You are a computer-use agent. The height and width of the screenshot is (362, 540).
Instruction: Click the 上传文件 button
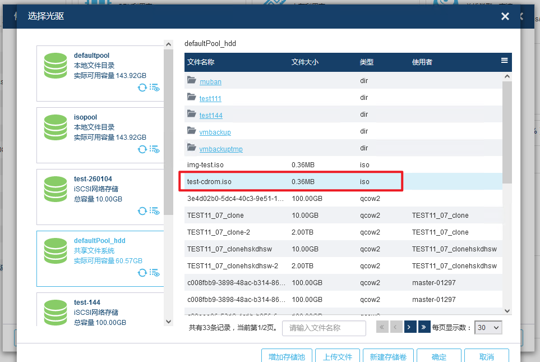click(x=337, y=356)
